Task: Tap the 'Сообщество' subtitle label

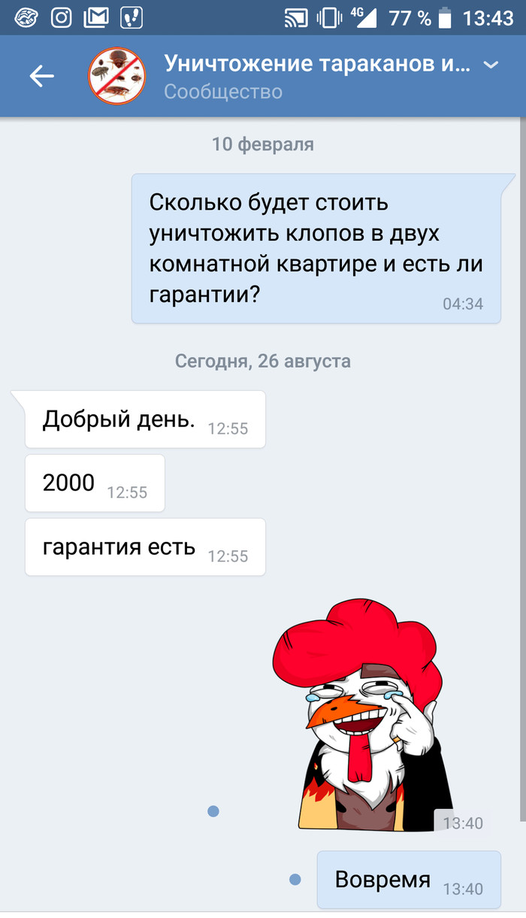Action: [223, 92]
